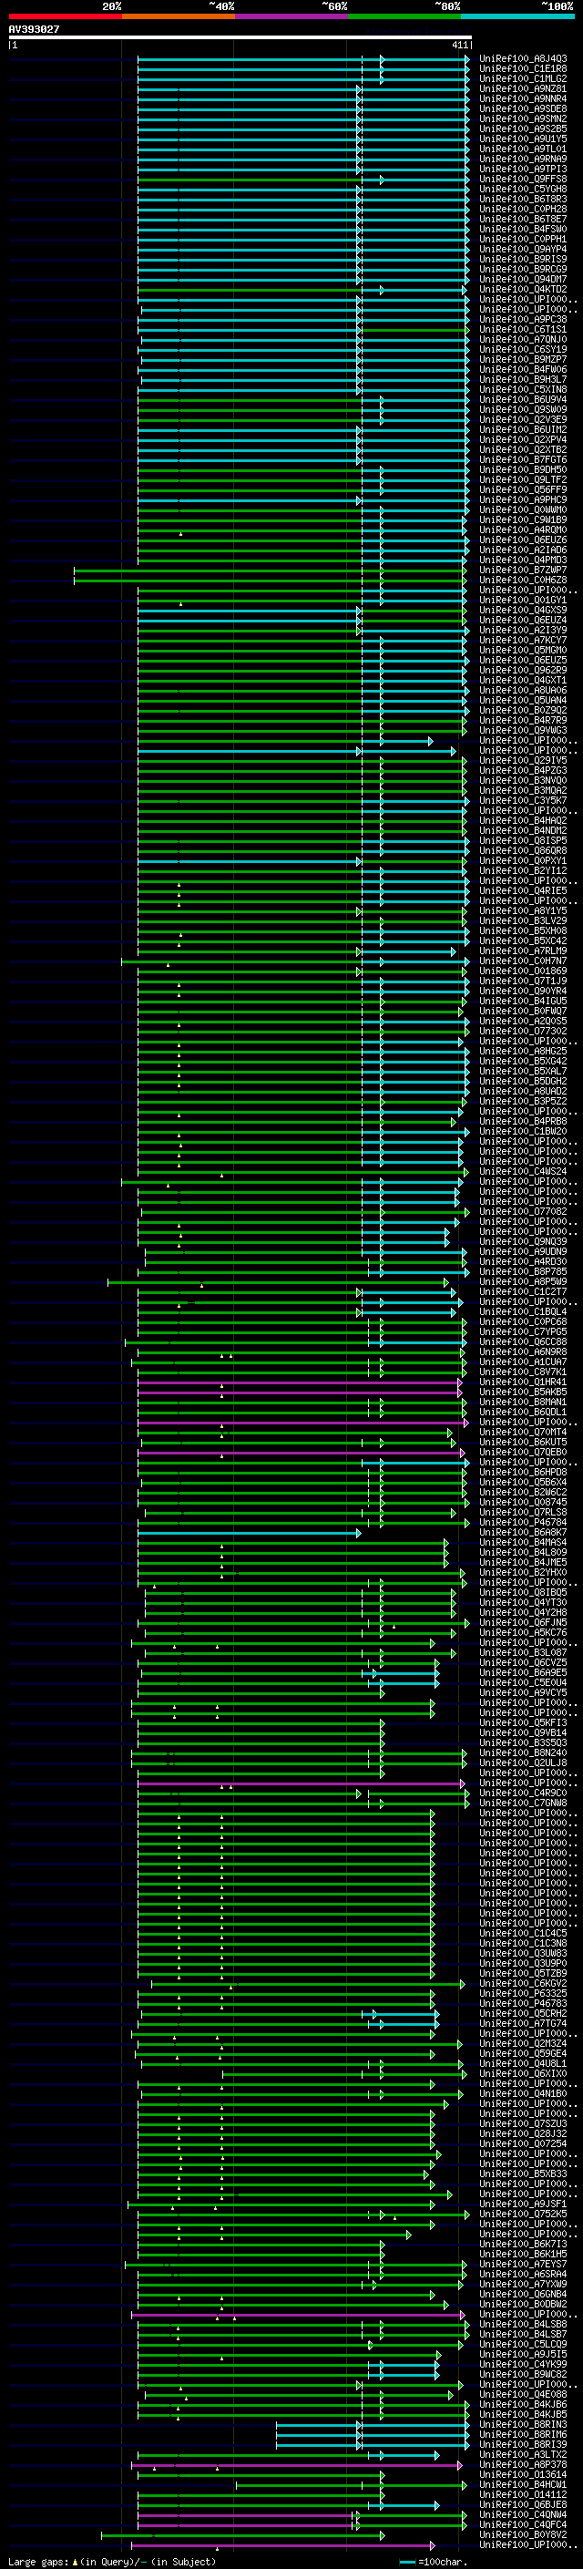Select hit UniRef100_C5XIN8
The height and width of the screenshot is (2569, 583).
523,390
